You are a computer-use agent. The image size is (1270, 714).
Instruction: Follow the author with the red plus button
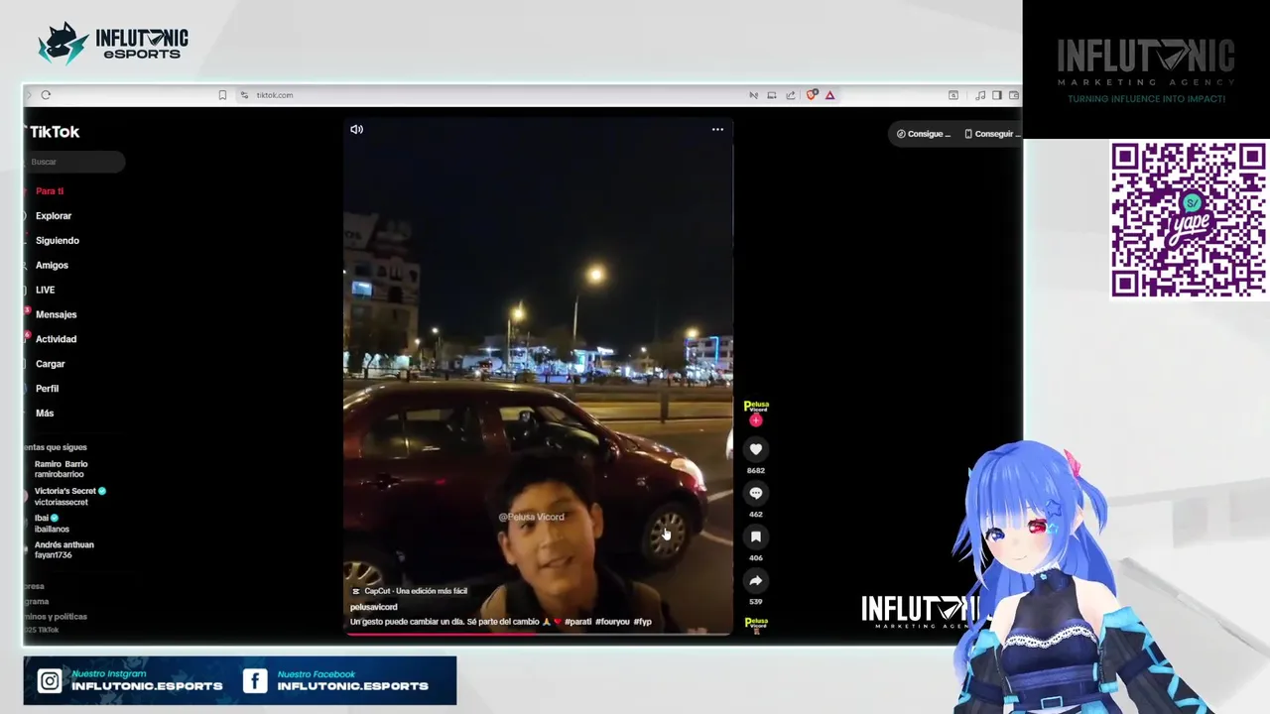pyautogui.click(x=756, y=420)
